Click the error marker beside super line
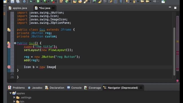Image resolution: width=183 pixels, height=103 pixels. tap(9, 47)
